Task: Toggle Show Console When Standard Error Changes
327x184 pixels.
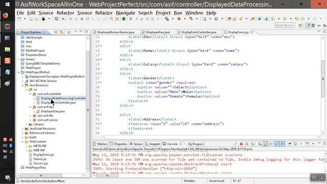Action: (x=282, y=144)
